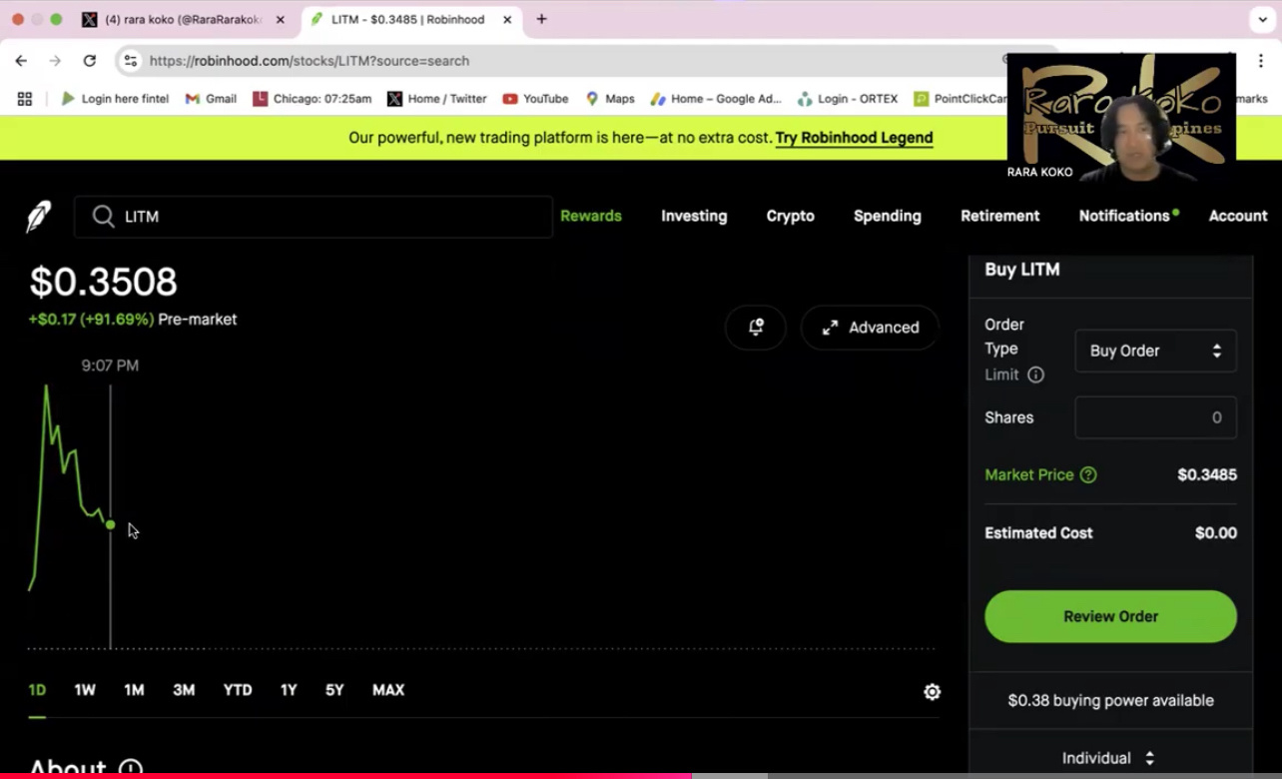This screenshot has height=779, width=1282.
Task: Open Crypto menu
Action: [790, 216]
